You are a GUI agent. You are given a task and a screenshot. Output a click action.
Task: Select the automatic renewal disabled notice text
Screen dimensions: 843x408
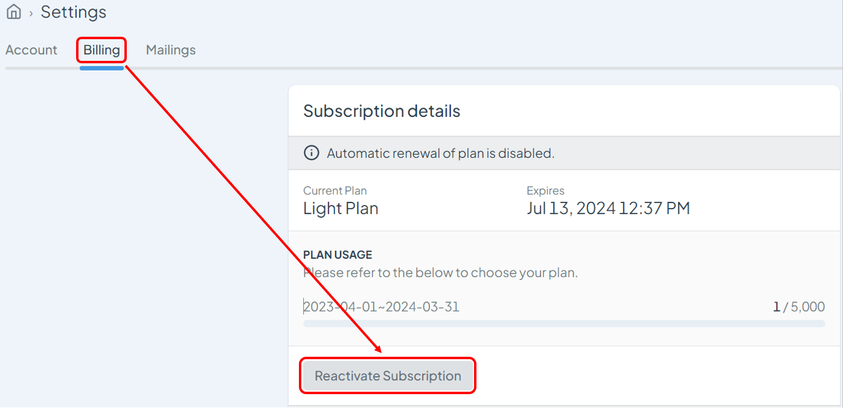tap(441, 153)
